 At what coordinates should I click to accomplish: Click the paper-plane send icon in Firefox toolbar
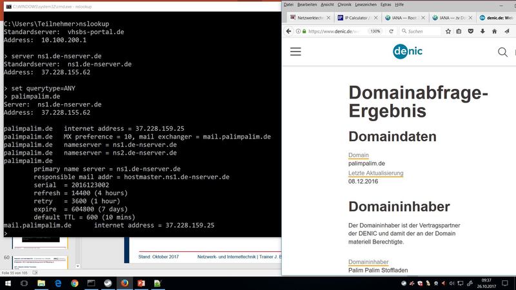pyautogui.click(x=507, y=31)
